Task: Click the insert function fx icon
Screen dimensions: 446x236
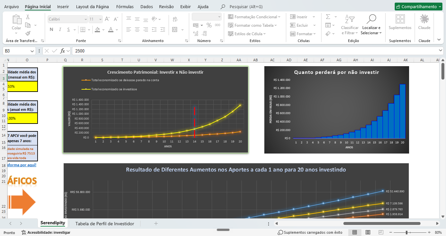Action: [62, 51]
